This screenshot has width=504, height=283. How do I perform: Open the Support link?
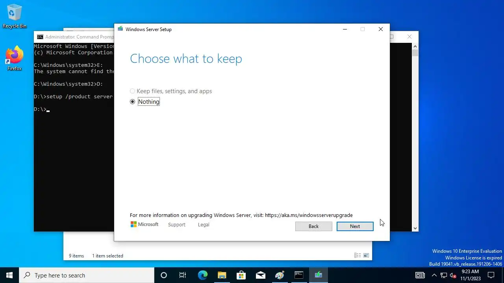point(176,225)
